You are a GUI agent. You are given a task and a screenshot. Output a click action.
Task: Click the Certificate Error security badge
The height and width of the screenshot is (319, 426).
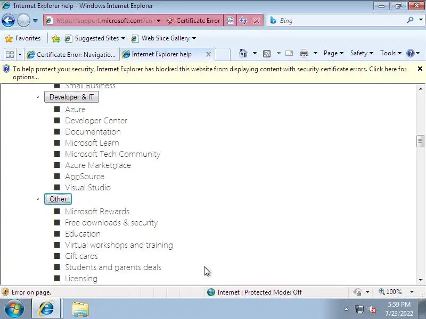click(x=193, y=21)
